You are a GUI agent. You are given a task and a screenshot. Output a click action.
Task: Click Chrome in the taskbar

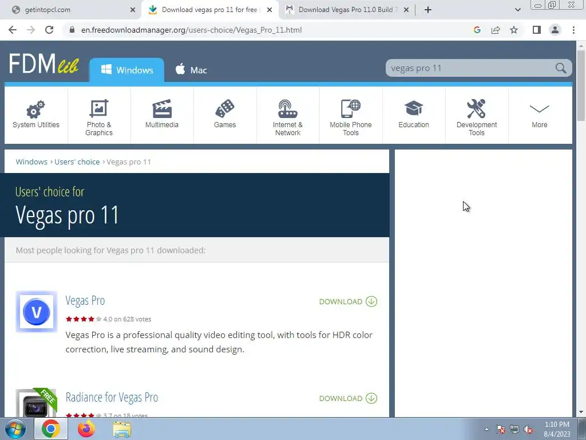(x=51, y=429)
